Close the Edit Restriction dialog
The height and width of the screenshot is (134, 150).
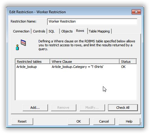click(136, 12)
